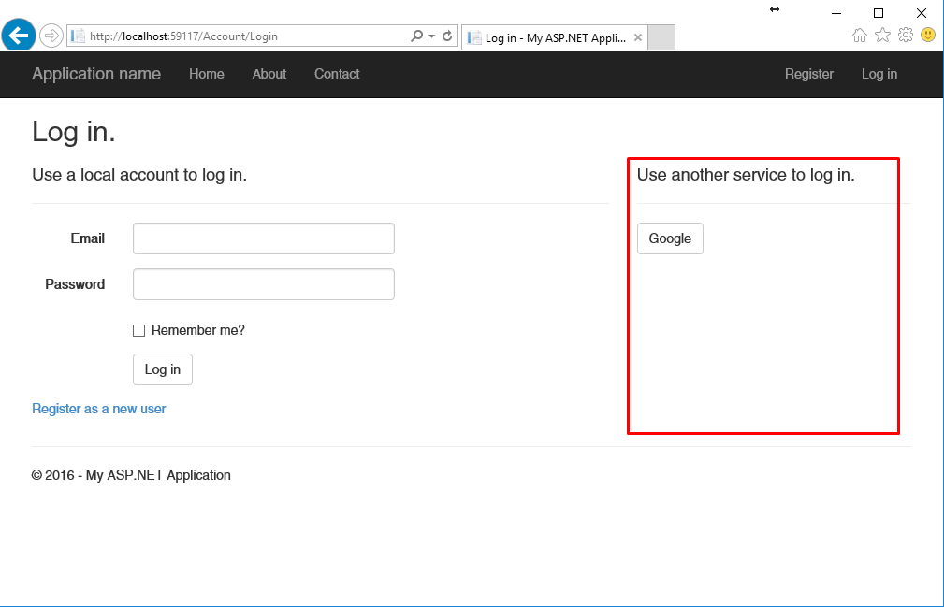Expand the address bar dropdown arrow

pyautogui.click(x=431, y=36)
